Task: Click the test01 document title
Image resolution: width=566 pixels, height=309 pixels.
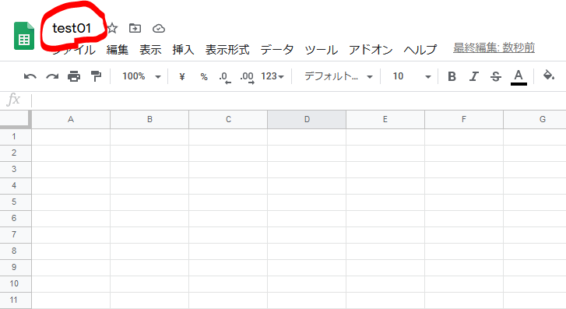Action: pos(72,28)
